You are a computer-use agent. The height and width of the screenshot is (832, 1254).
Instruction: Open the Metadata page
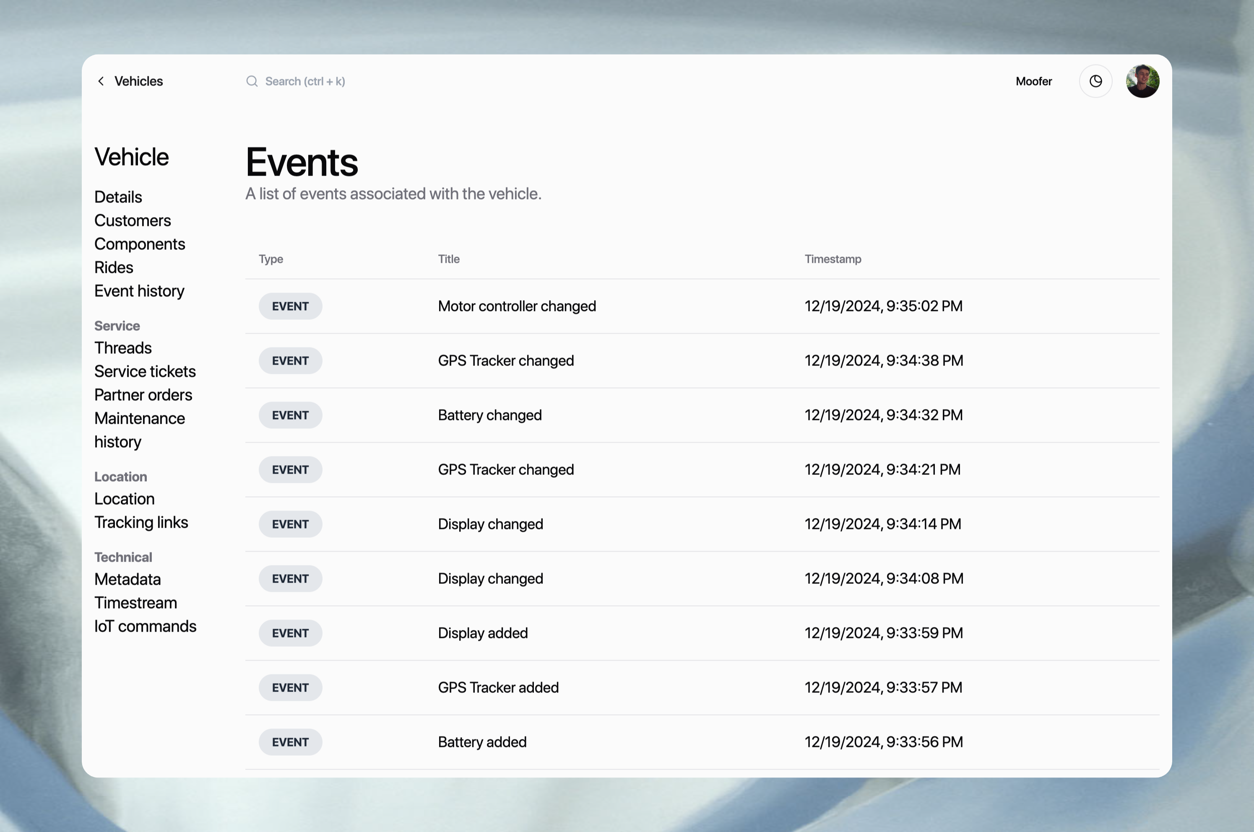coord(127,579)
